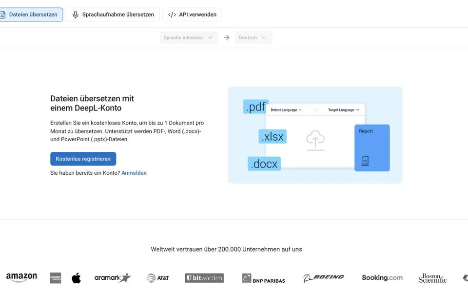Select the Dateien übersetzen tab
468x292 pixels.
tap(31, 15)
